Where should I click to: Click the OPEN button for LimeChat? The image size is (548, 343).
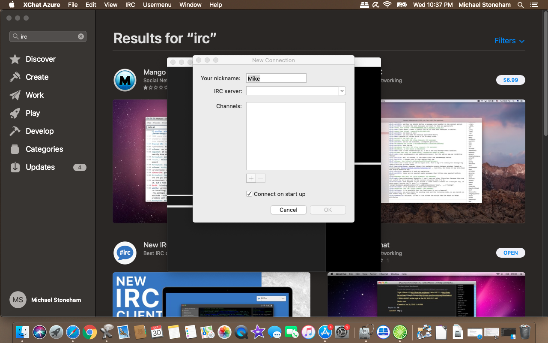coord(510,253)
